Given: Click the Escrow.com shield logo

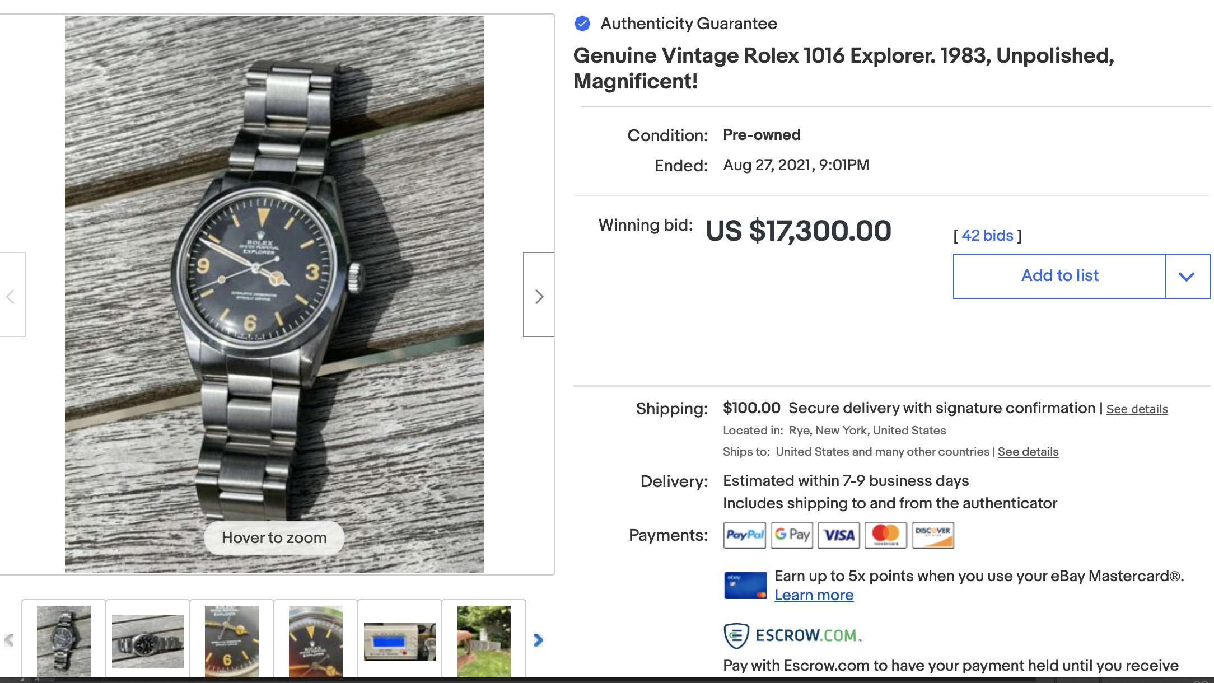Looking at the screenshot, I should [x=736, y=635].
